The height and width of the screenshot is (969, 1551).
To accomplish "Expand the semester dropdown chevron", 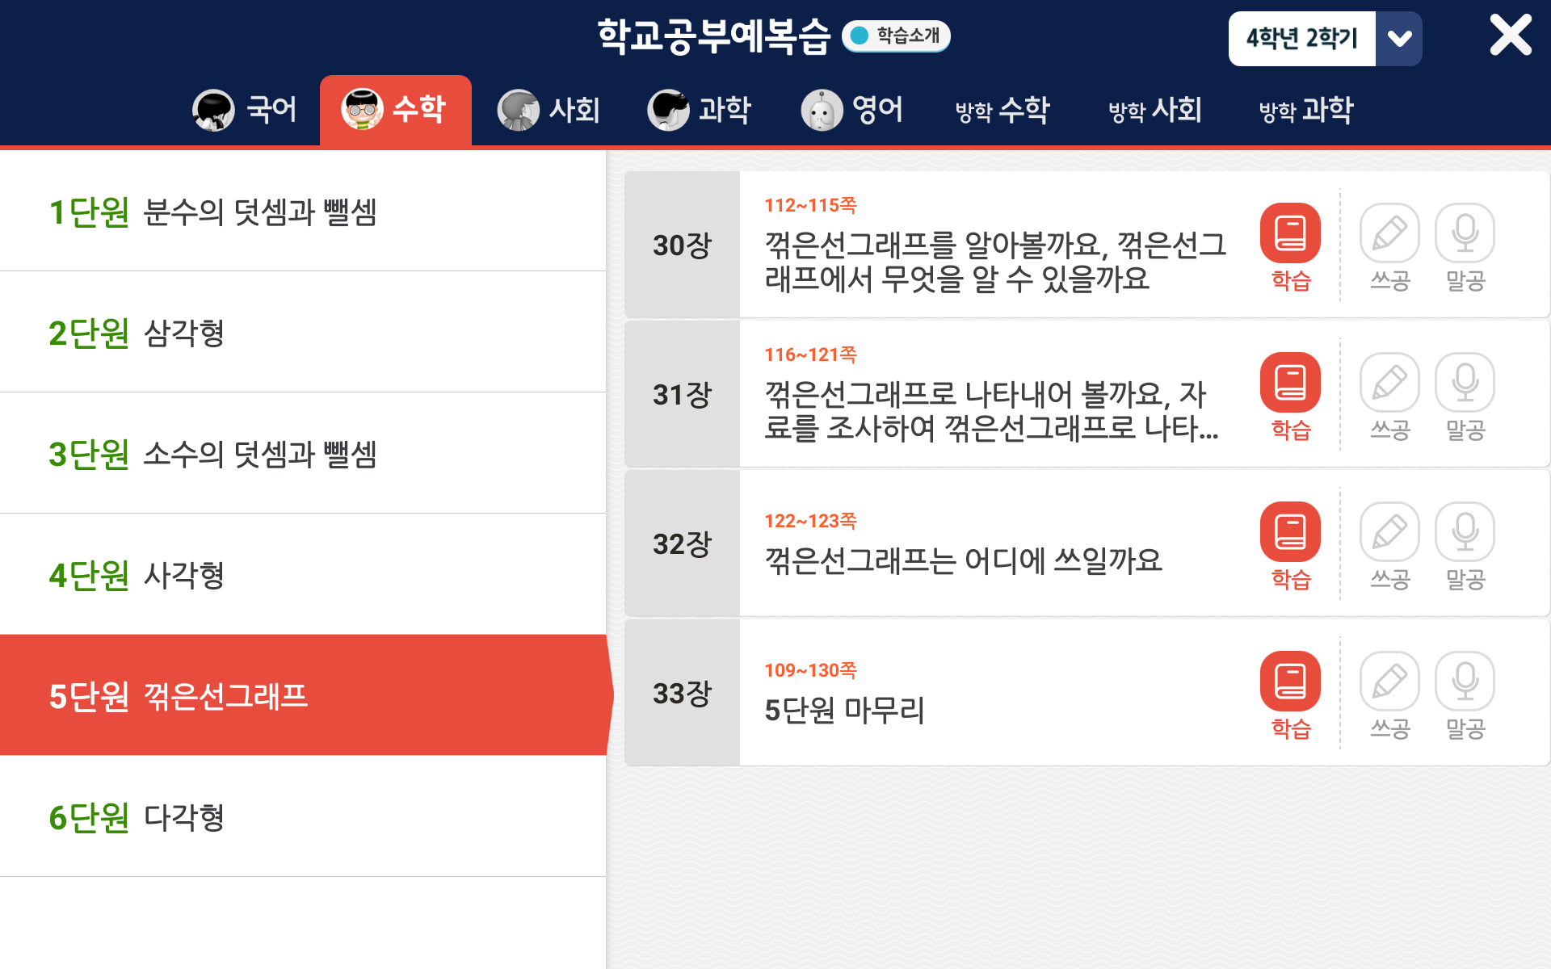I will [1399, 39].
